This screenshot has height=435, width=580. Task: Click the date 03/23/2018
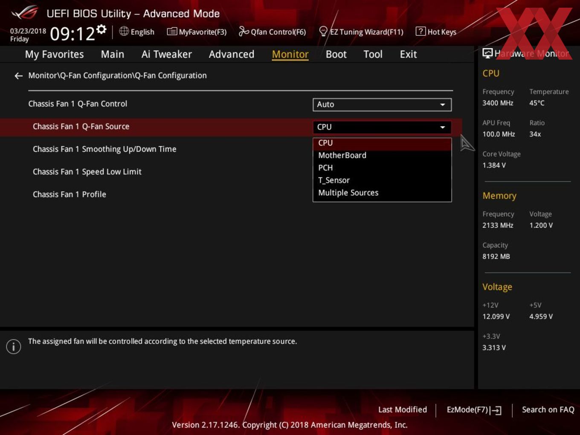click(x=28, y=31)
